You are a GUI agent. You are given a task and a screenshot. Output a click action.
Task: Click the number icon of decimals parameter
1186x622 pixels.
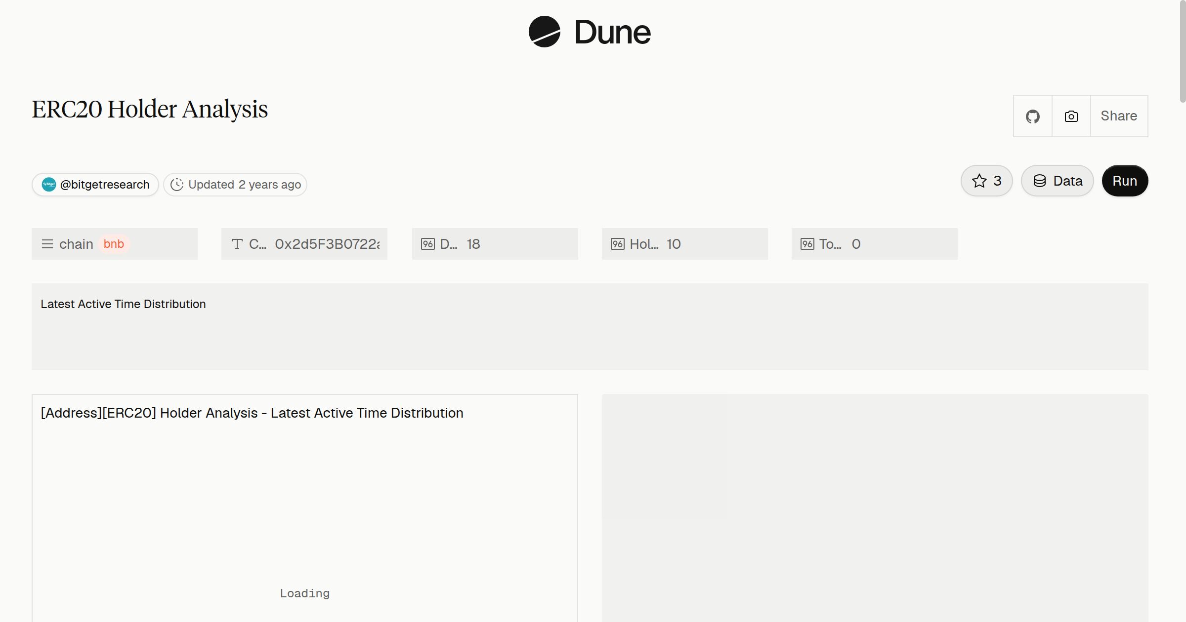coord(427,244)
